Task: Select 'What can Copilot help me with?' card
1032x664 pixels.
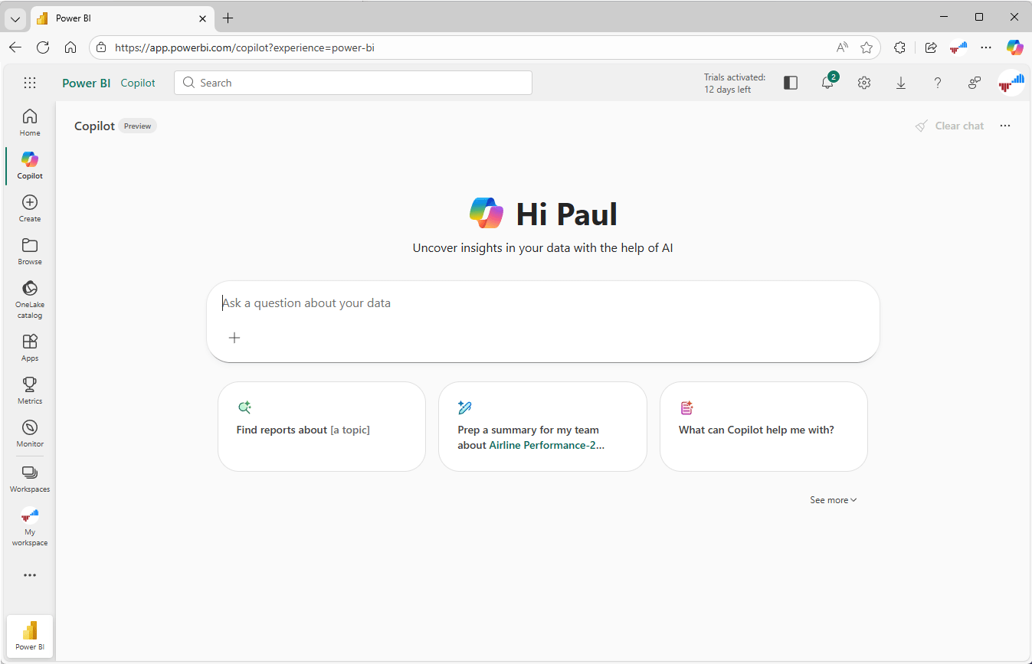Action: pos(764,427)
